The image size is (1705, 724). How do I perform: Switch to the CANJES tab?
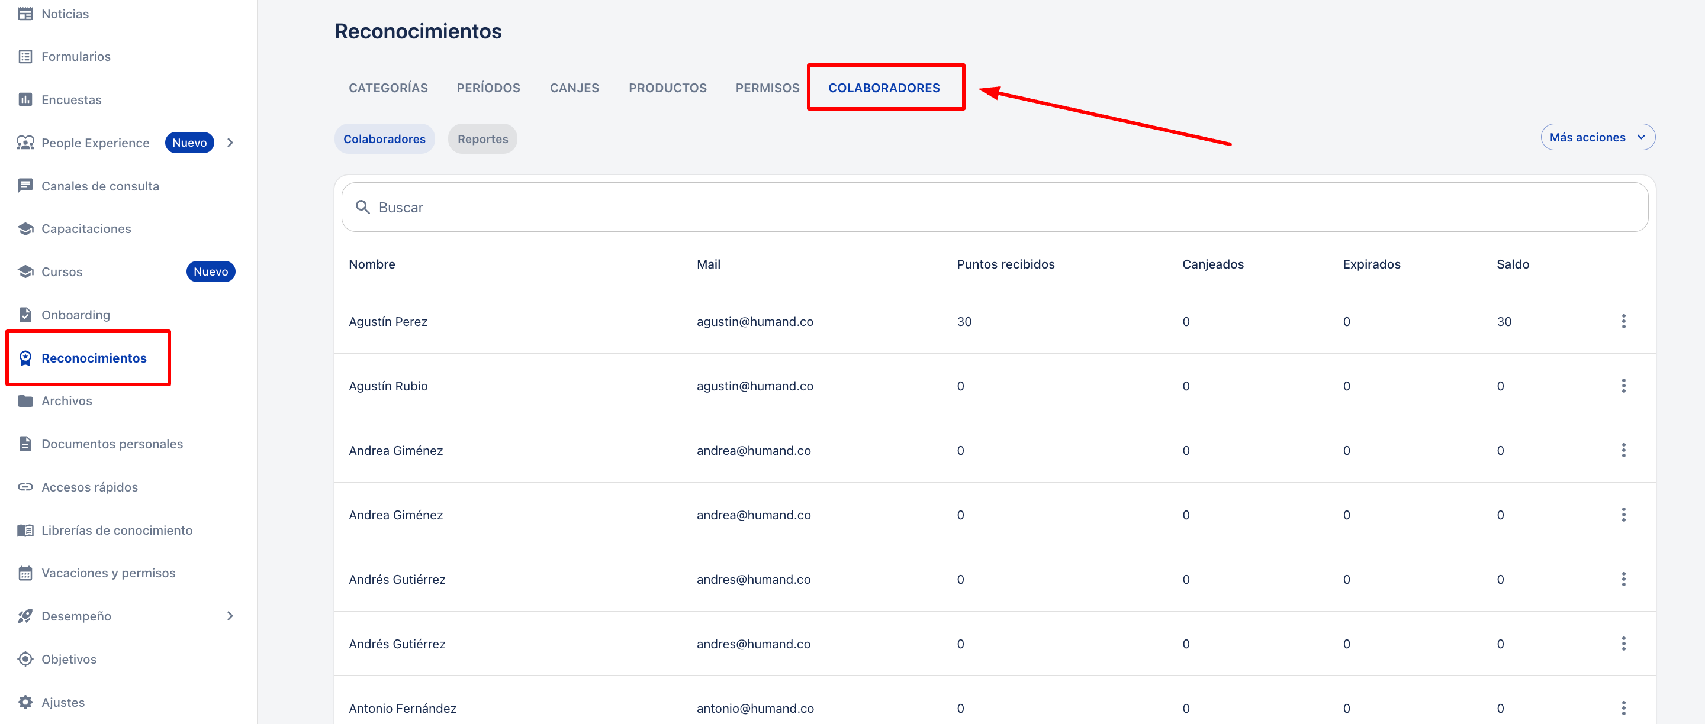tap(574, 88)
